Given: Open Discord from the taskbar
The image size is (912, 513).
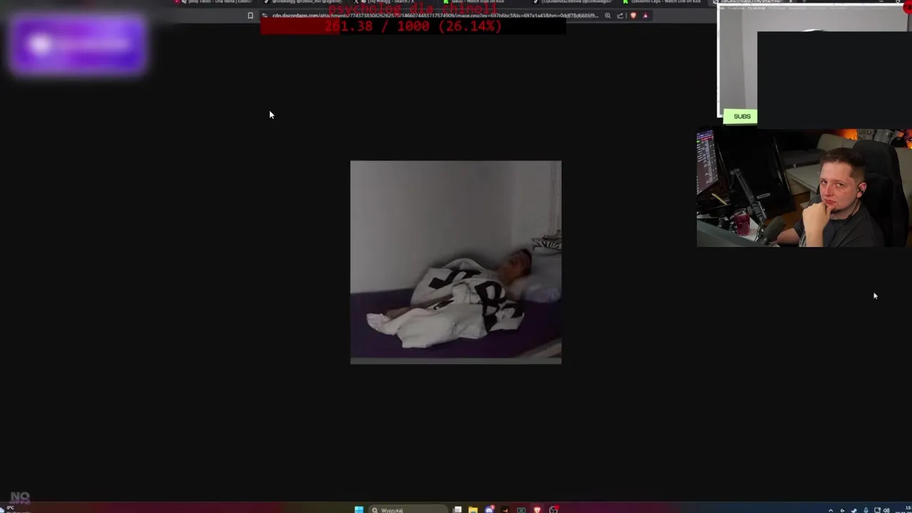Looking at the screenshot, I should [489, 509].
